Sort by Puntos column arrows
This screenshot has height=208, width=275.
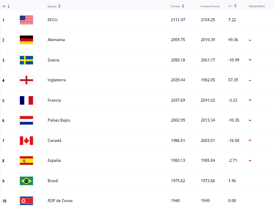click(x=183, y=6)
